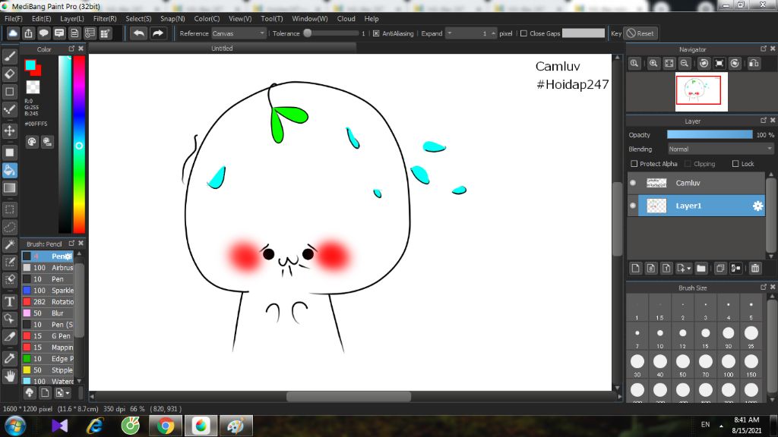The image size is (778, 437).
Task: Select the Lasso tool
Action: click(9, 227)
